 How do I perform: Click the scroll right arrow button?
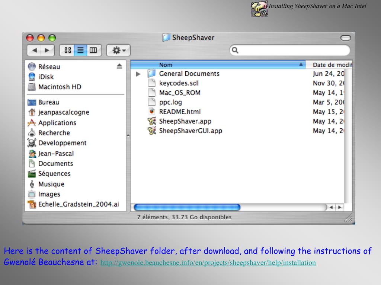click(339, 207)
